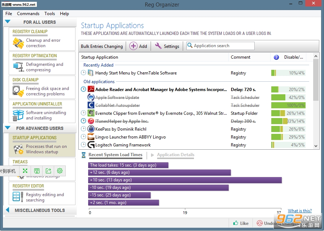324x231 pixels.
Task: Click the Add plus circle icon
Action: tap(133, 46)
